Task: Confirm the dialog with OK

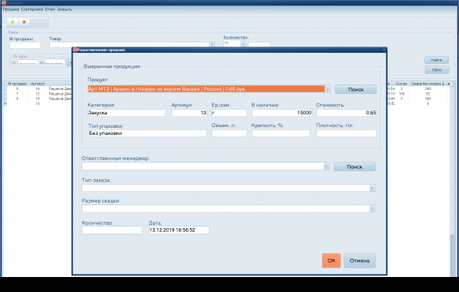Action: [332, 260]
